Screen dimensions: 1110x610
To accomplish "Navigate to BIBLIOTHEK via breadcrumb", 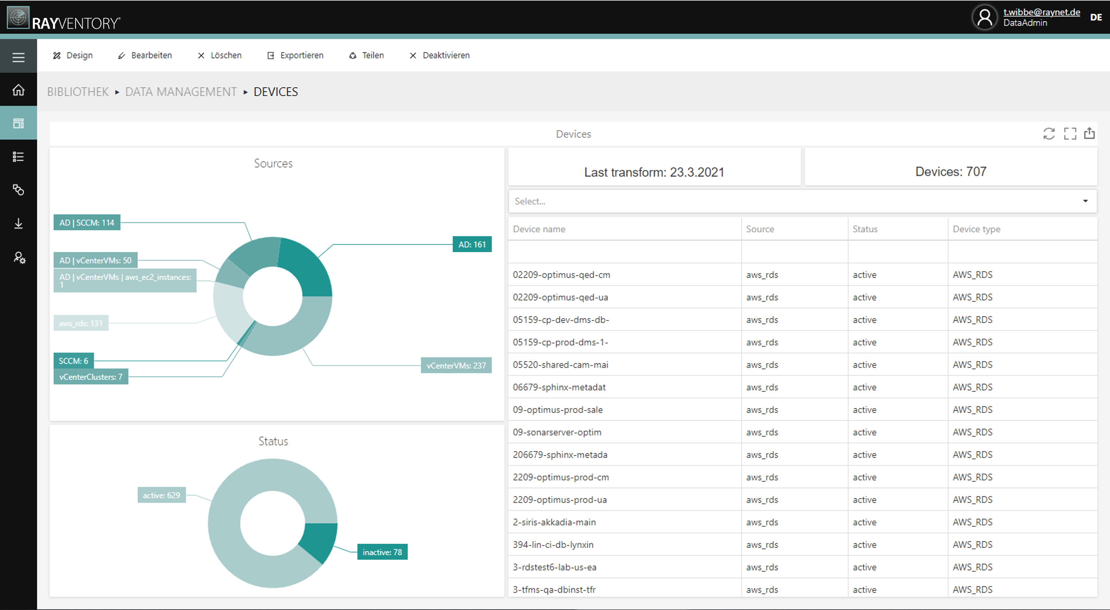I will click(78, 92).
